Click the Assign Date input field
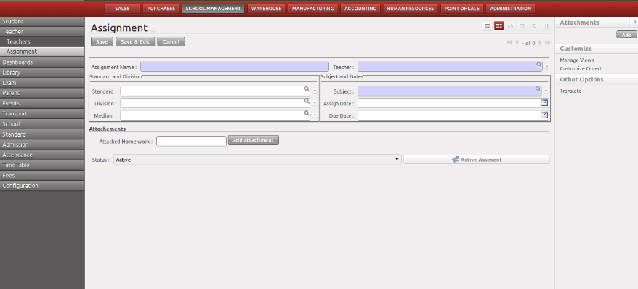The image size is (638, 289). 449,103
